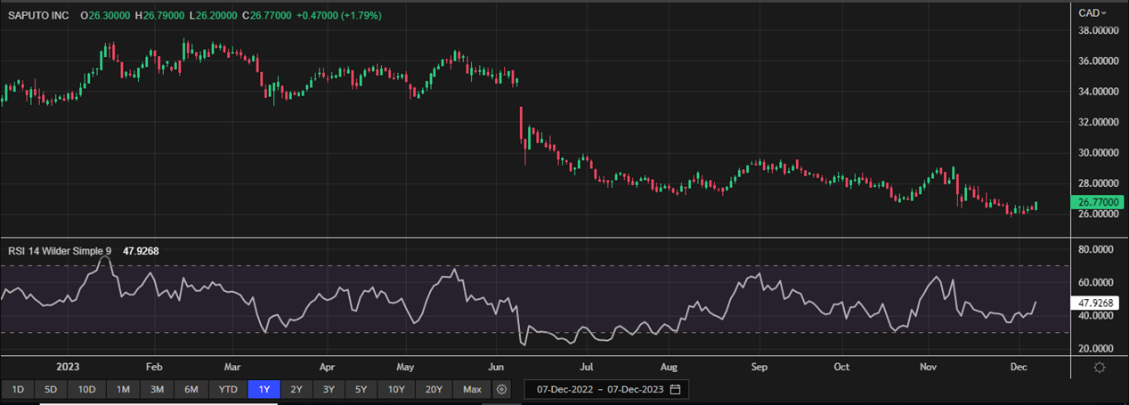Screen dimensions: 1129x405
Task: Open time range settings gear icon
Action: 502,389
